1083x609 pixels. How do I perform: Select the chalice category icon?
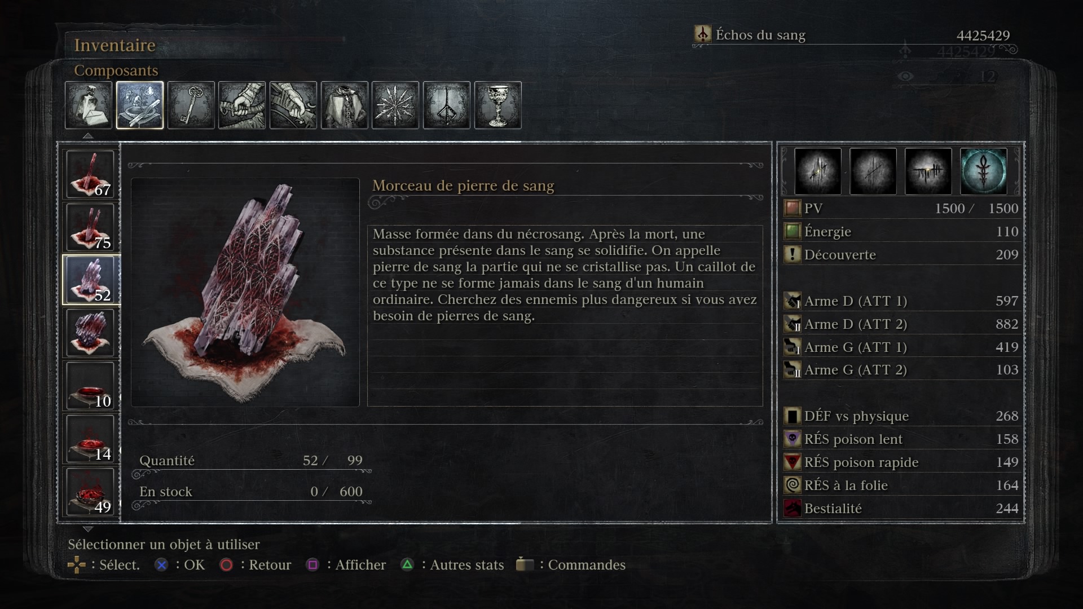(498, 105)
